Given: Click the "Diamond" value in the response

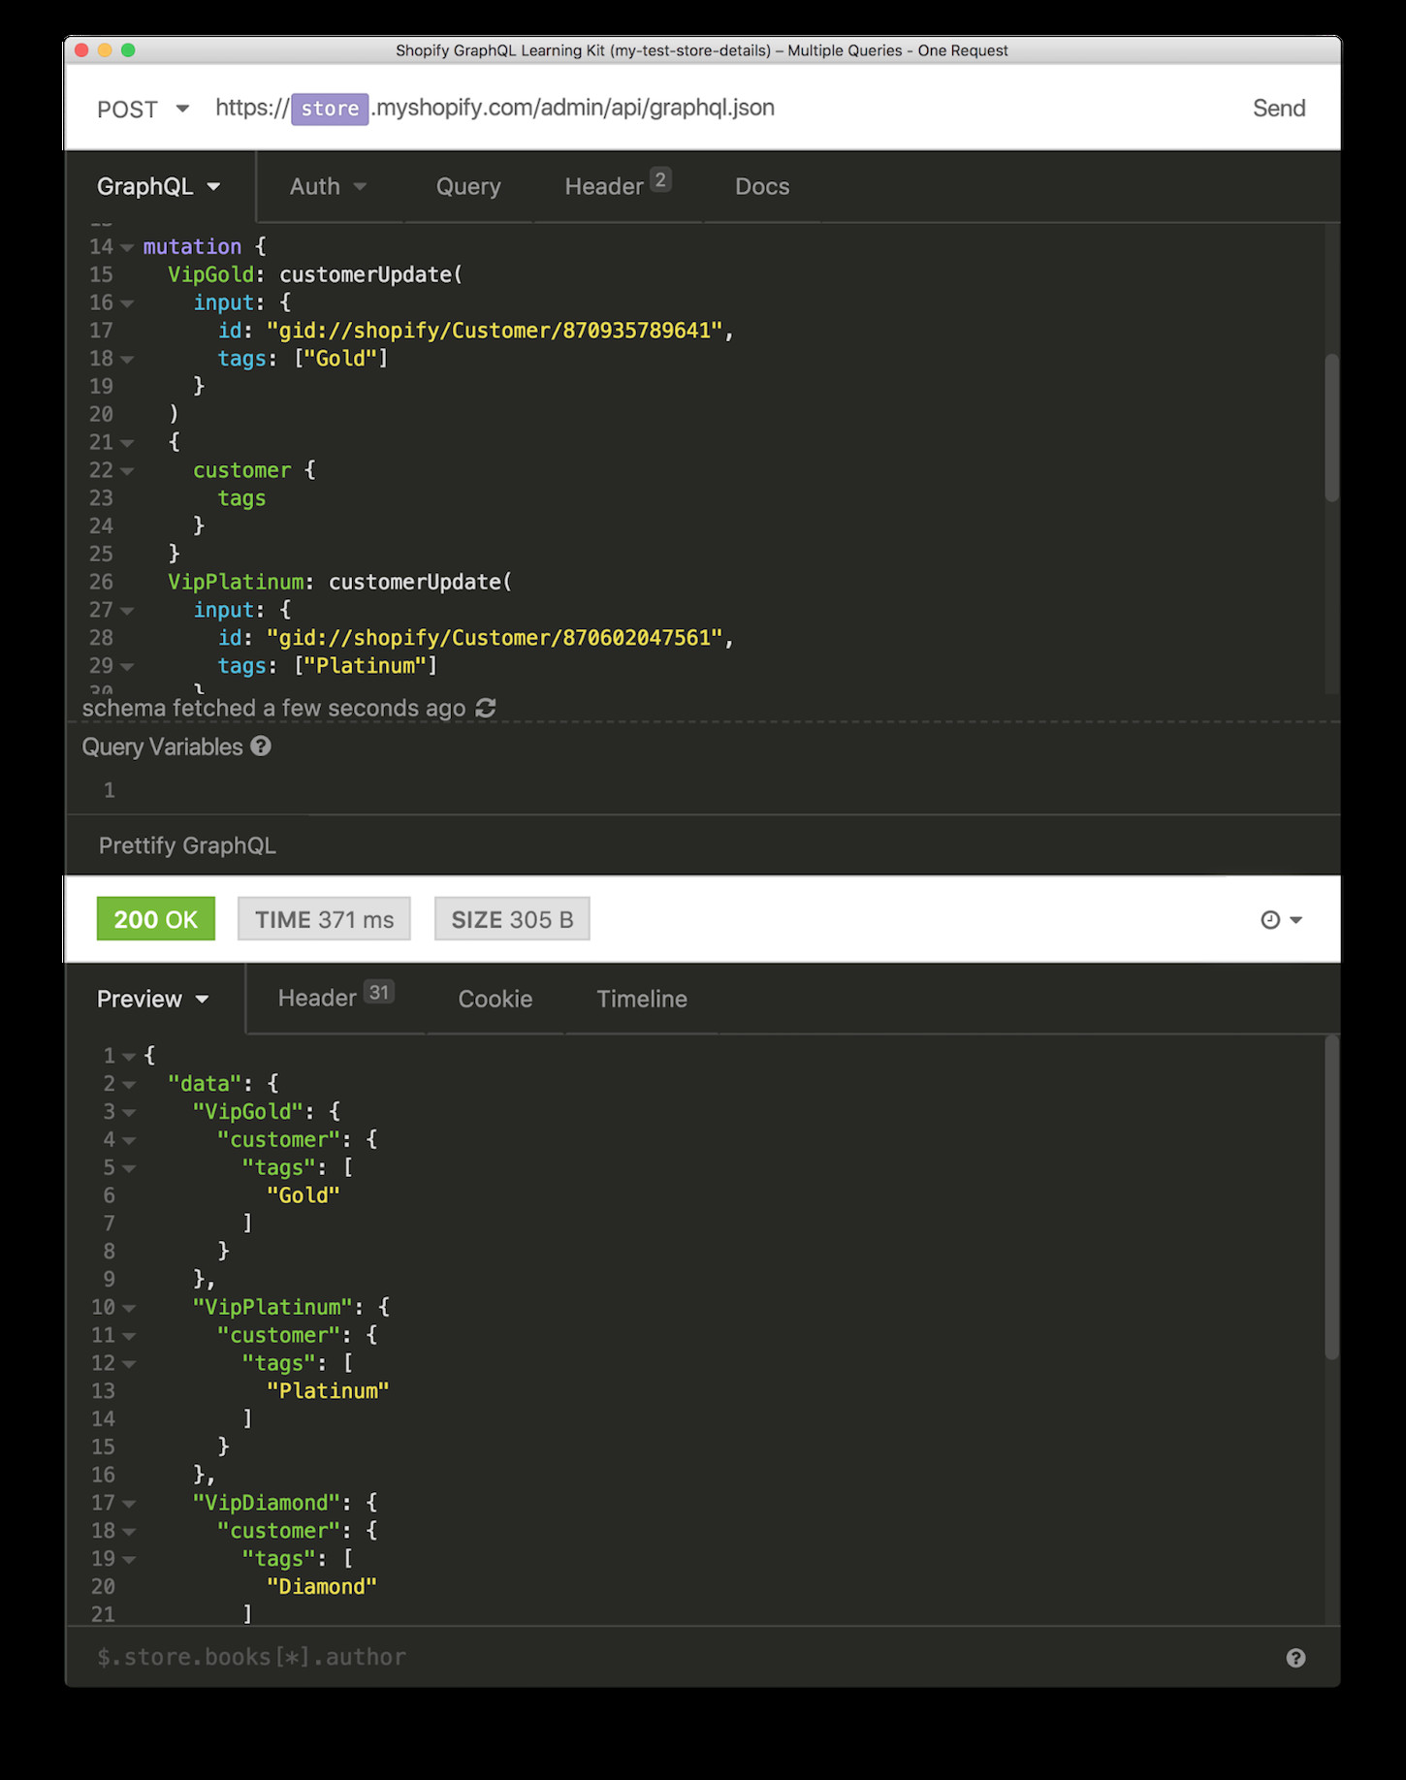Looking at the screenshot, I should click(322, 1587).
